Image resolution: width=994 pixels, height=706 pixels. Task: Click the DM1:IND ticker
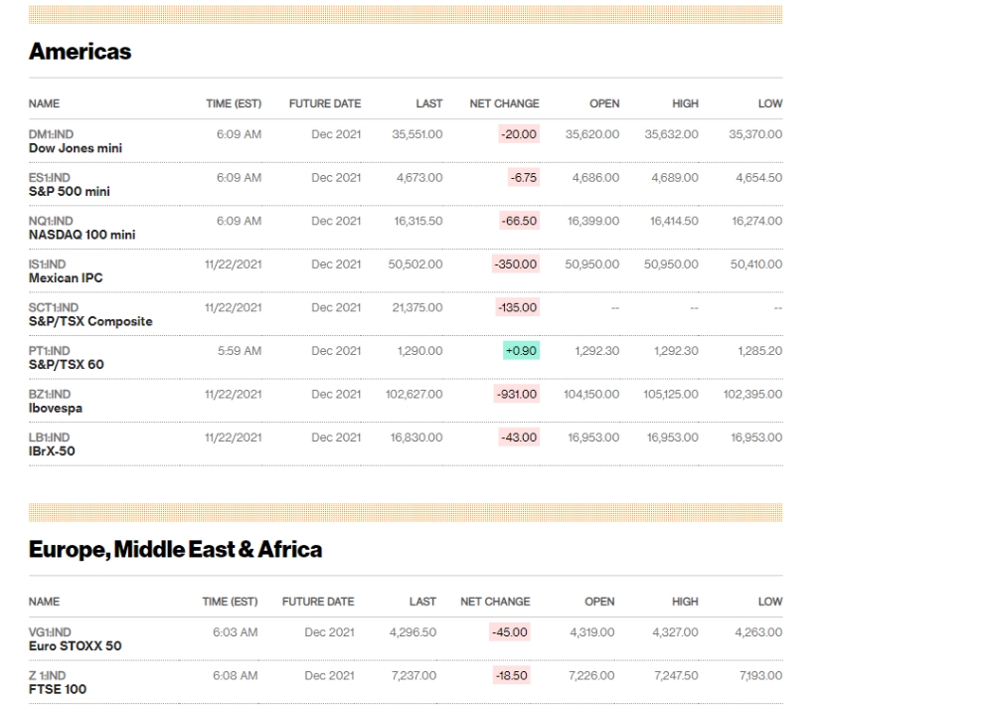tap(51, 134)
